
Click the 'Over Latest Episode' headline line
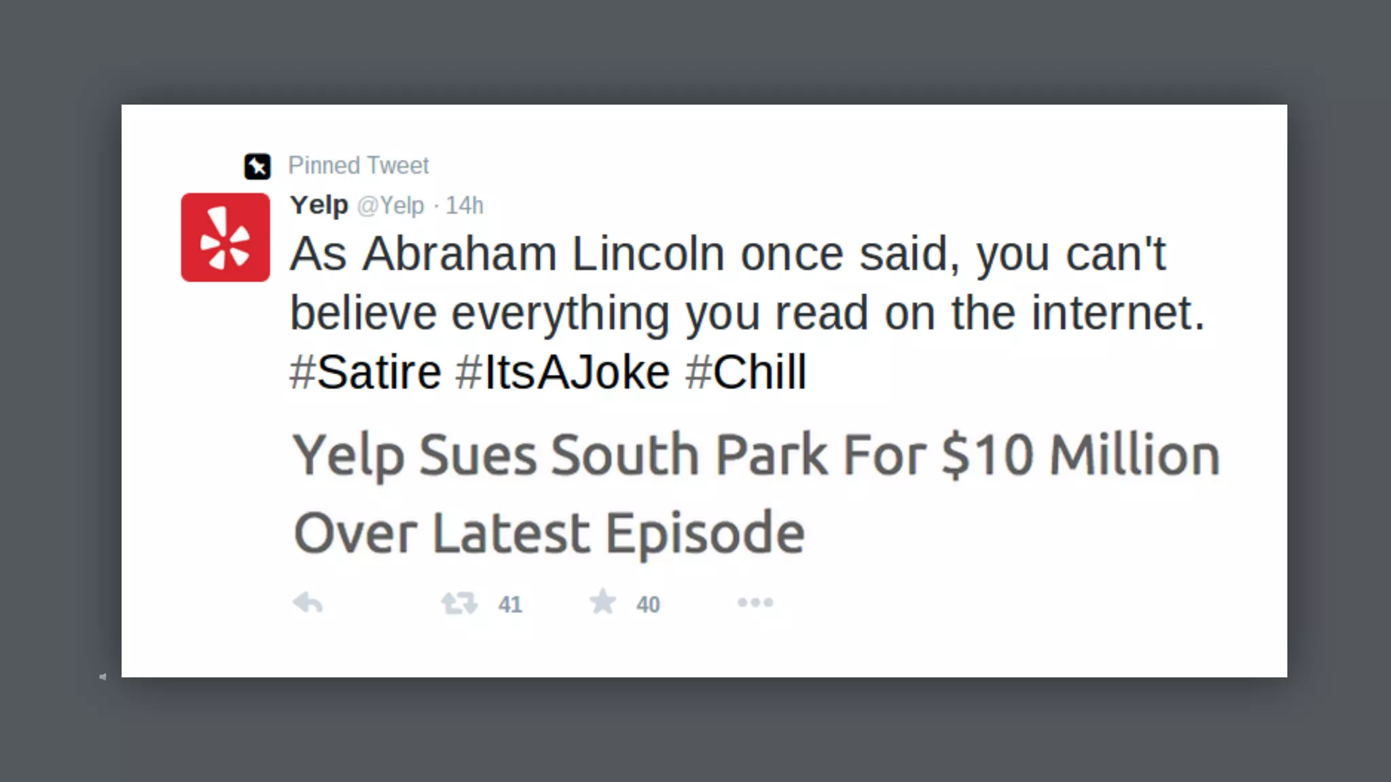pyautogui.click(x=549, y=534)
